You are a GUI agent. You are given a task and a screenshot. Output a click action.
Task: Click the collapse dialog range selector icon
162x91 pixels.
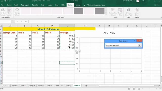139,45
